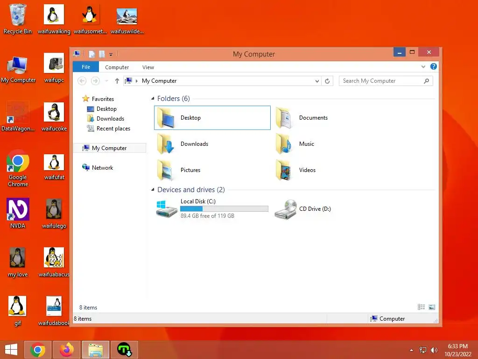The image size is (478, 359).
Task: Select the waifudabook desktop icon
Action: 54,311
